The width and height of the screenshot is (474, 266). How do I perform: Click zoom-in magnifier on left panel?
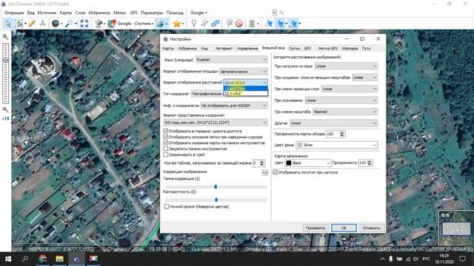click(5, 37)
